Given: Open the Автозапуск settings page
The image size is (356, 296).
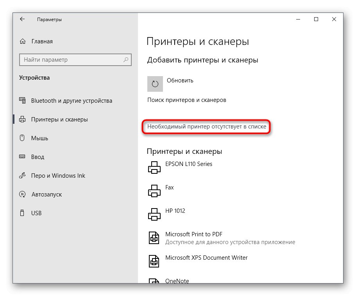Looking at the screenshot, I should (x=46, y=194).
